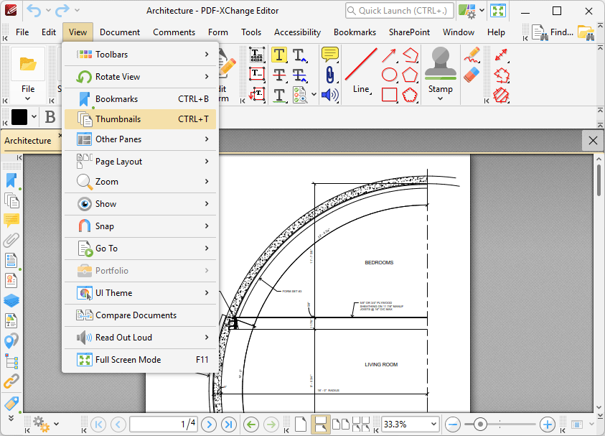
Task: Enable single page layout
Action: 301,424
